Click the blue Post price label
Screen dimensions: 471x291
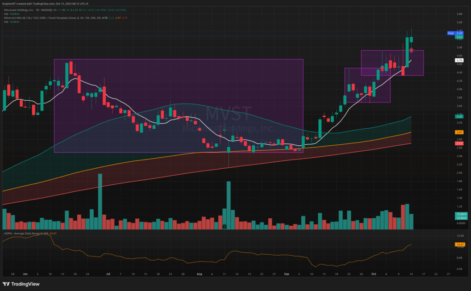pos(452,33)
